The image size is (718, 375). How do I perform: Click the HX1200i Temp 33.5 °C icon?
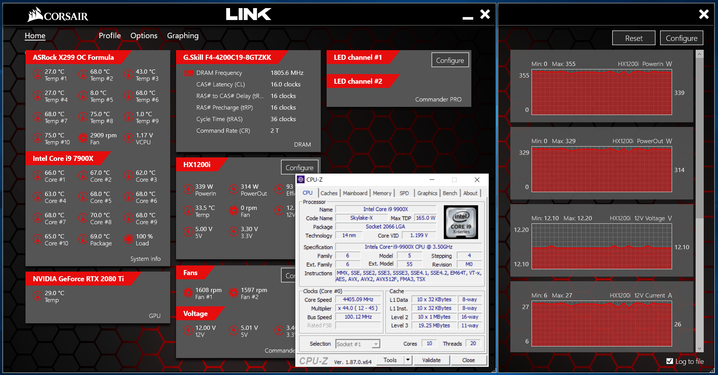(188, 210)
